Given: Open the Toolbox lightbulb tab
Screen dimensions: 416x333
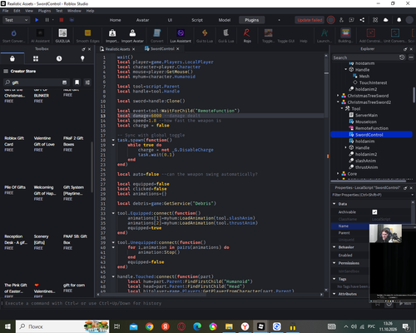Looking at the screenshot, I should pyautogui.click(x=82, y=58).
